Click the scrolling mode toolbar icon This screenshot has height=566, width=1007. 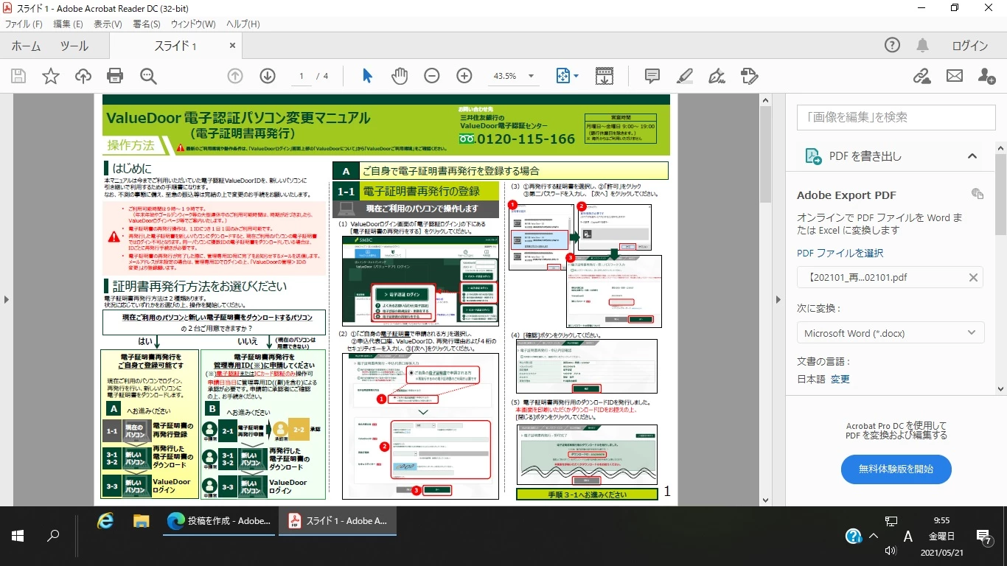point(604,76)
